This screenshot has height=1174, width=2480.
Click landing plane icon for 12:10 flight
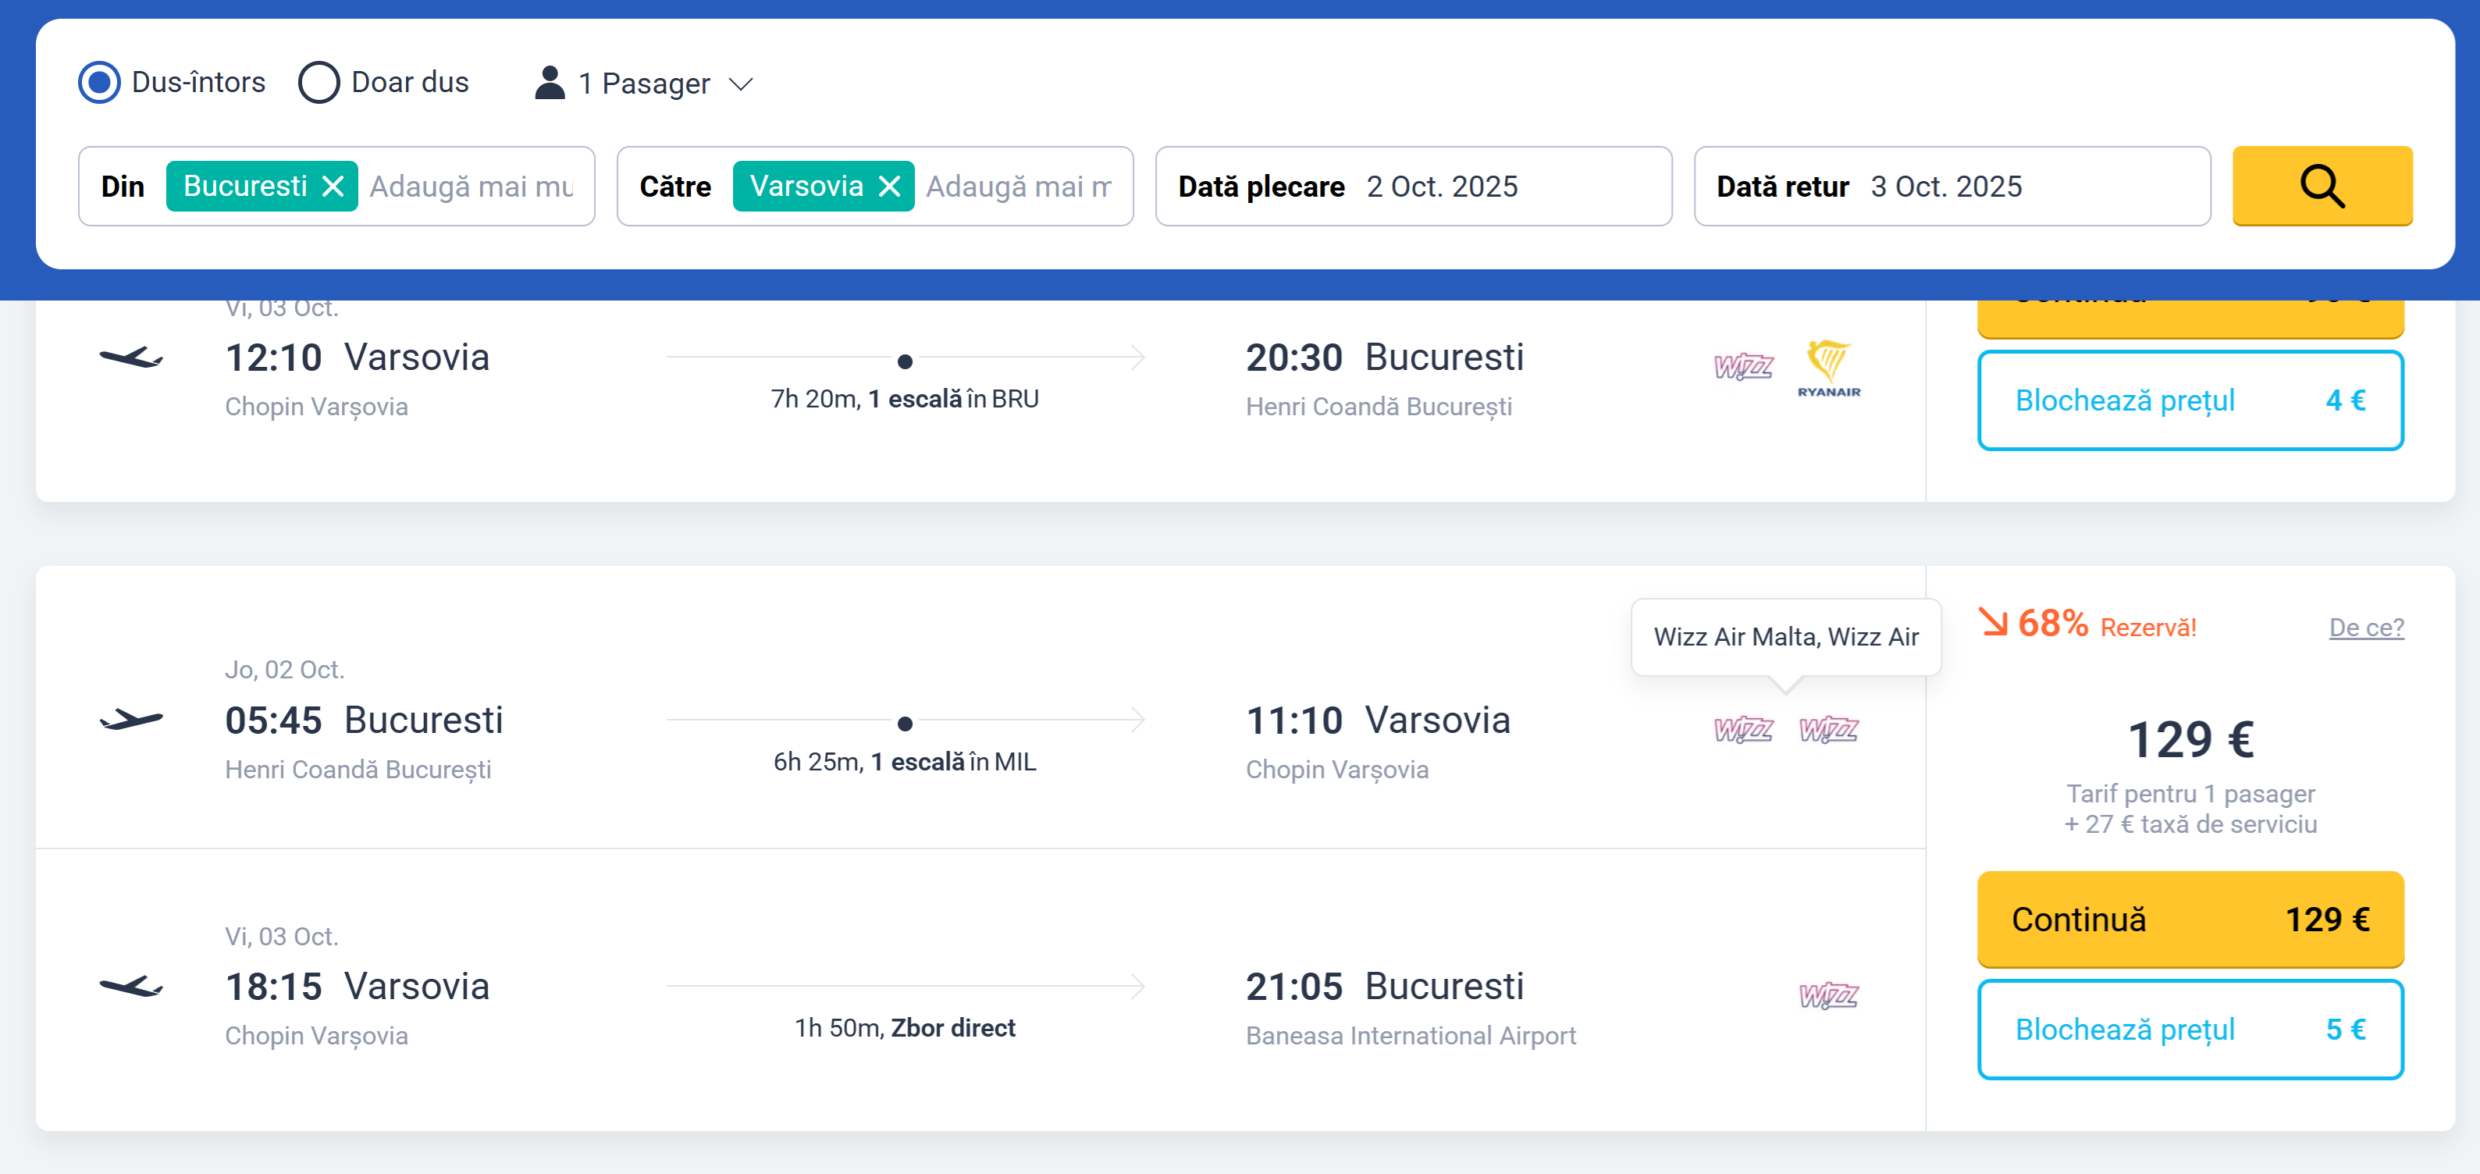pyautogui.click(x=132, y=358)
